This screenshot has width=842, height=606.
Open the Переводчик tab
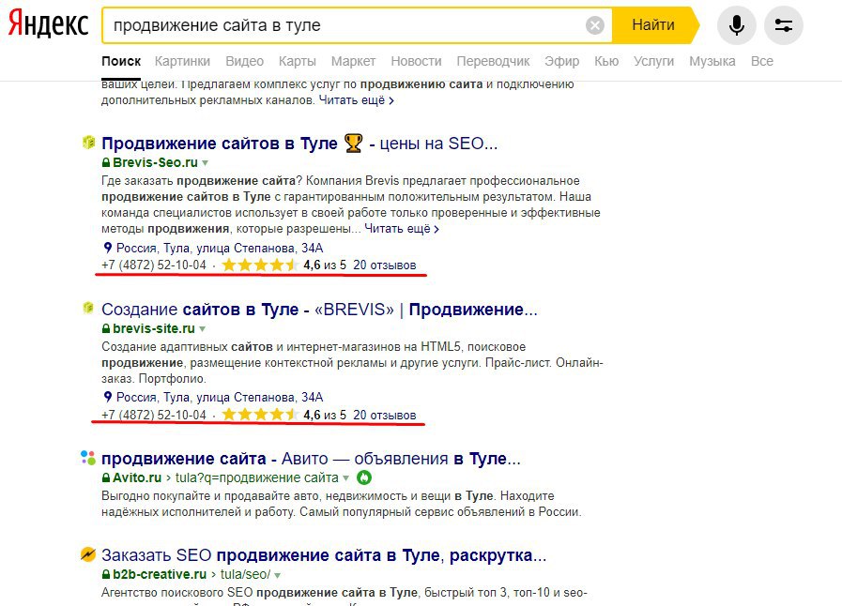point(493,61)
